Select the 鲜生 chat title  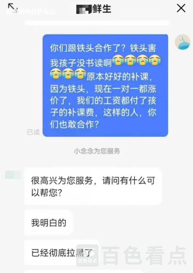coord(102,9)
